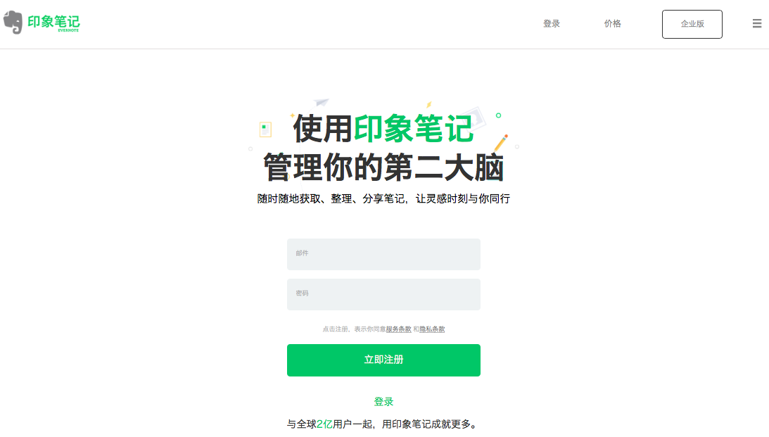Click the 管理你的第二大脑 headline text
This screenshot has width=769, height=437.
pos(383,167)
